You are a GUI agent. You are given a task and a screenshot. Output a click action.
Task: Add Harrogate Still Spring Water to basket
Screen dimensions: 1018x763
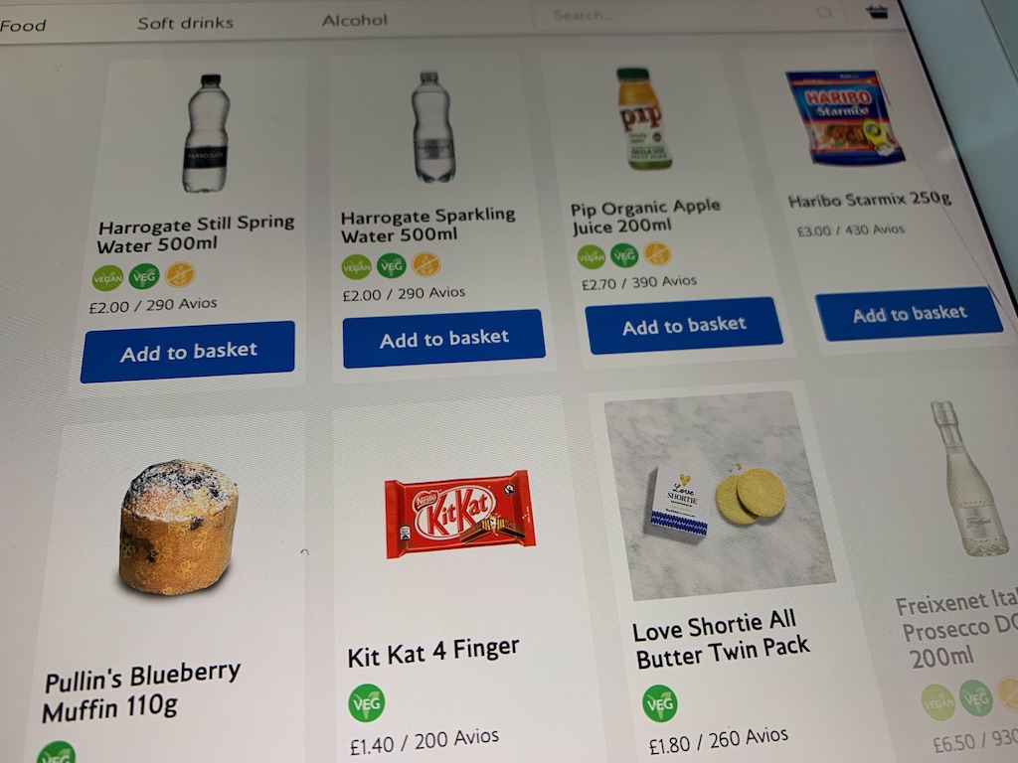[188, 352]
